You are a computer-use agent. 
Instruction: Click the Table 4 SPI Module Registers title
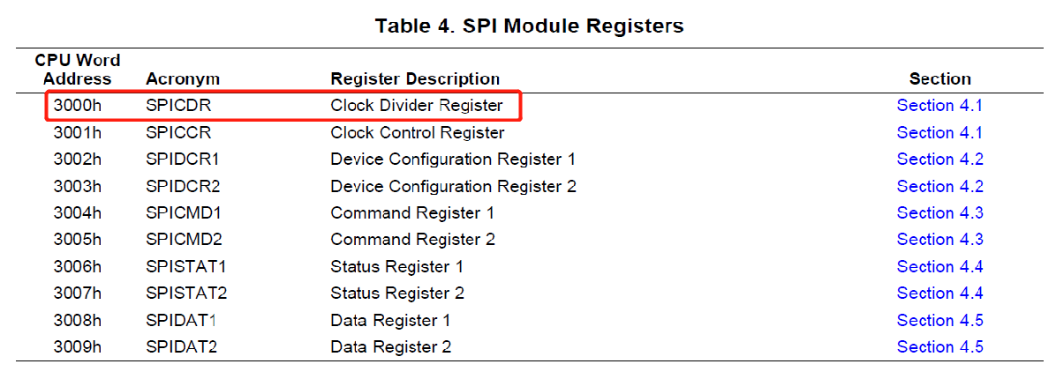coord(529,26)
